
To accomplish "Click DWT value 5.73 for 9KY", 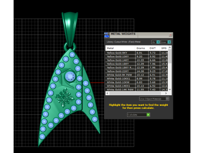I will 153,53.
